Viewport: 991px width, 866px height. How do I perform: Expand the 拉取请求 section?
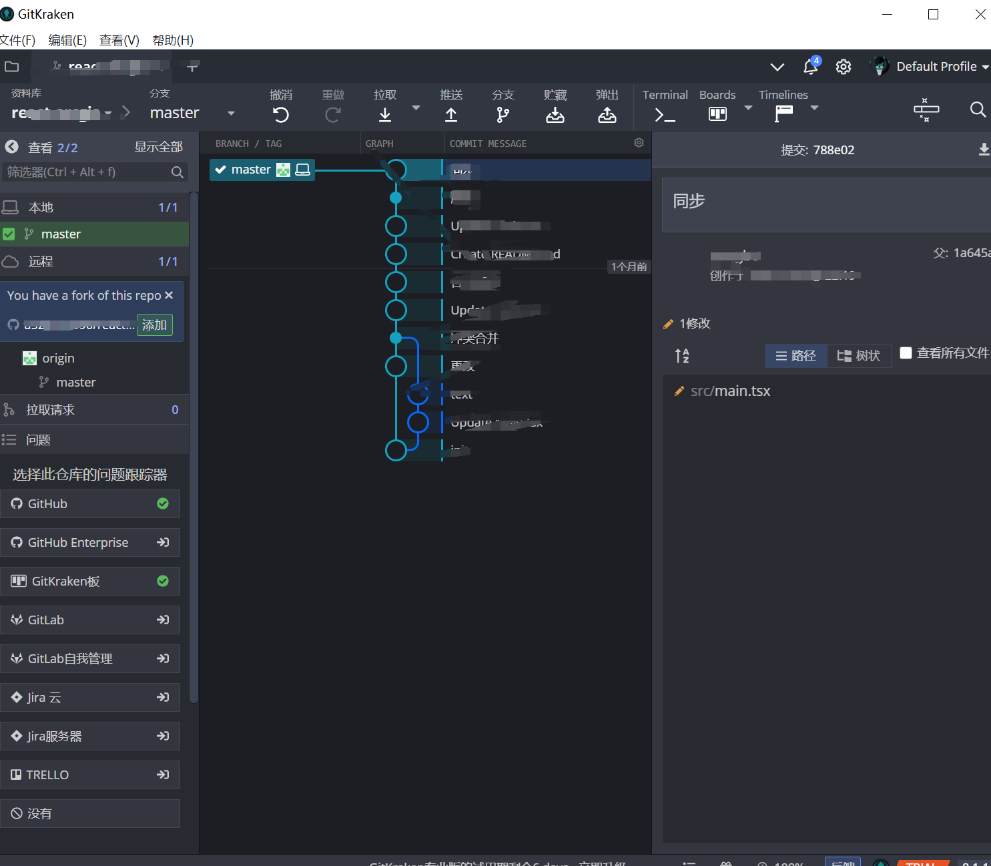point(94,410)
